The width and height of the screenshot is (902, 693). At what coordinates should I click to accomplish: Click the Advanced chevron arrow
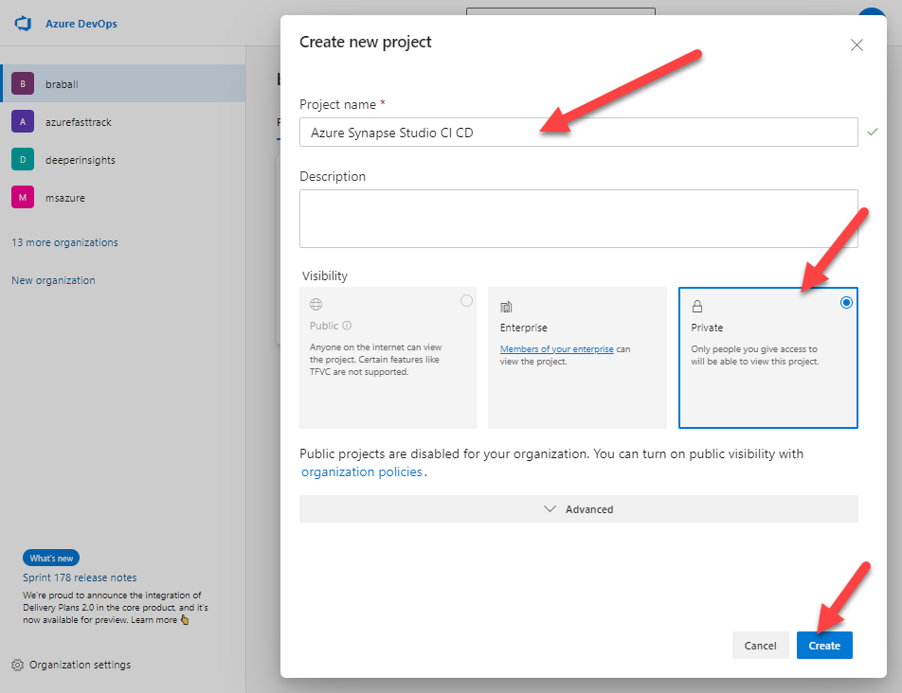(x=550, y=509)
